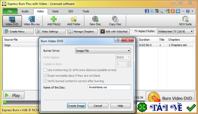Click the Google bookmarks share icon

(168, 11)
